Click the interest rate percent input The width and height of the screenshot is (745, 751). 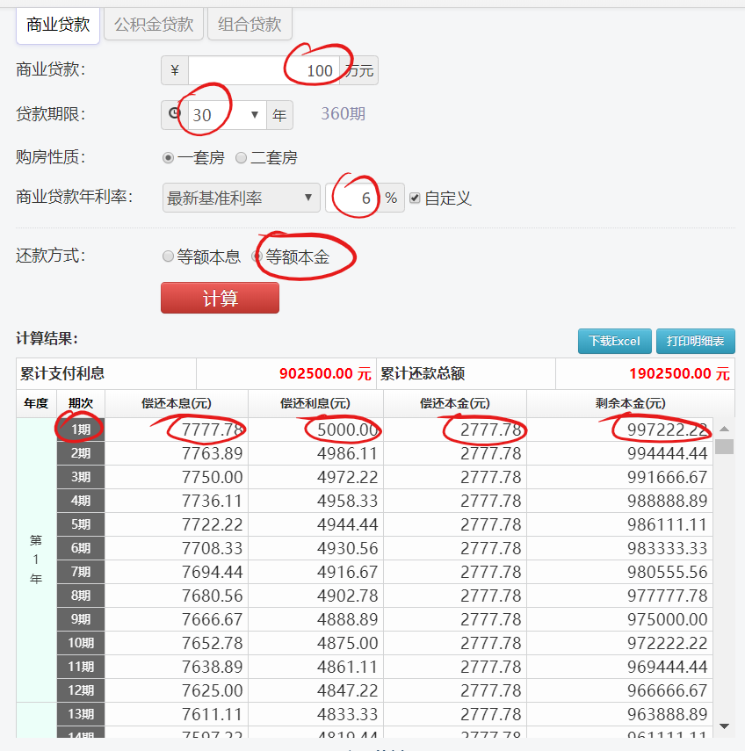pos(352,198)
